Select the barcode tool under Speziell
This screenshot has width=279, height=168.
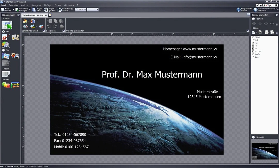[x=6, y=74]
